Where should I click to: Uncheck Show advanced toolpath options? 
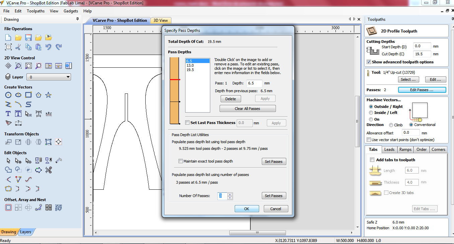(369, 62)
